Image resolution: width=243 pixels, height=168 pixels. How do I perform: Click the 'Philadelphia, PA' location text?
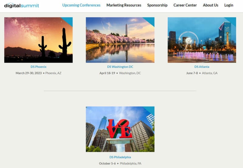click(131, 163)
